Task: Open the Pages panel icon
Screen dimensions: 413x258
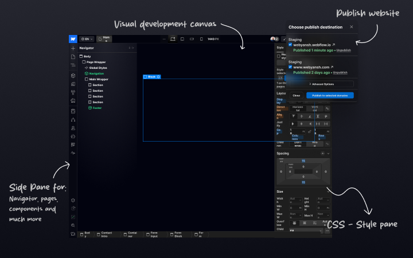Action: [73, 57]
